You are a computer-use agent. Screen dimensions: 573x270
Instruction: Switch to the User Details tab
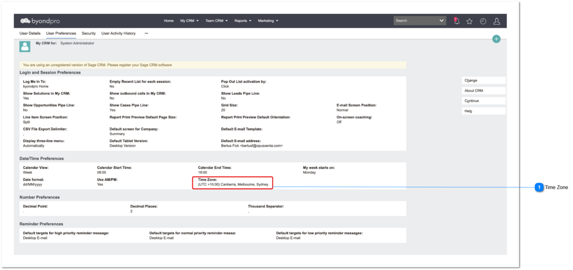pyautogui.click(x=30, y=33)
